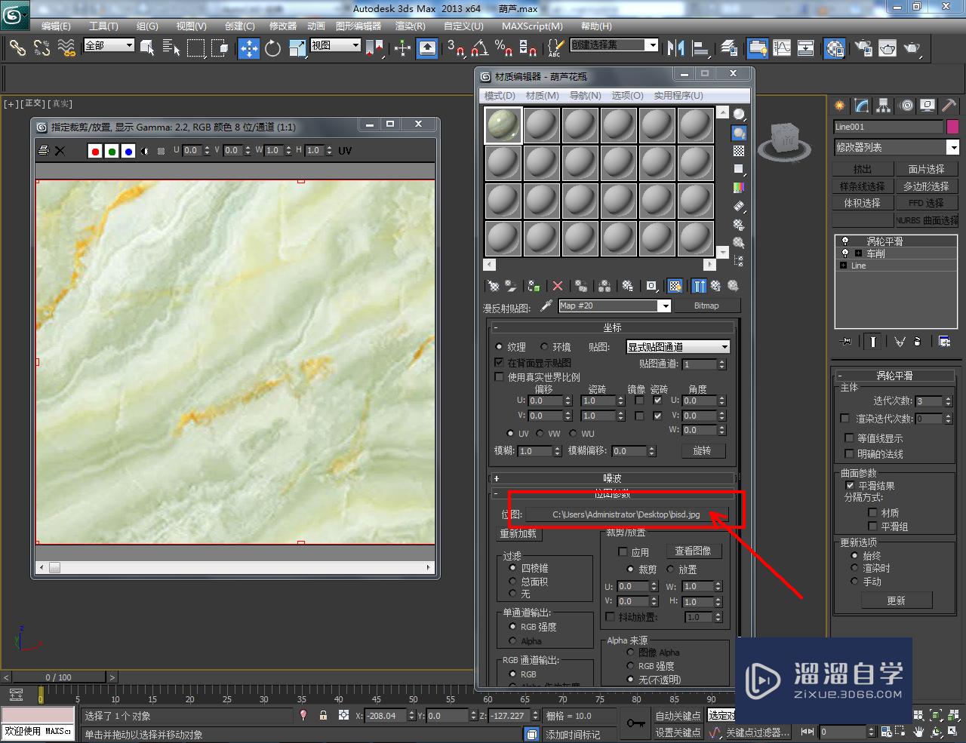Click the lock selection padlock icon

point(323,715)
